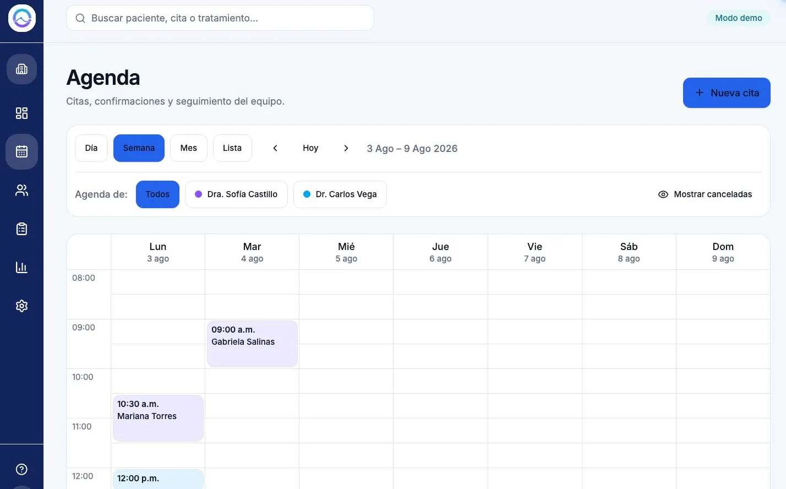Click the app logo in the sidebar

22,18
